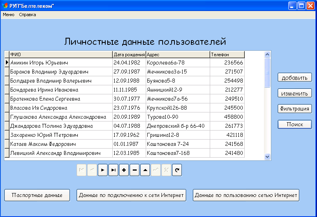Open Данные по подключению к сети Интернет
317x217 pixels.
[x=132, y=195]
